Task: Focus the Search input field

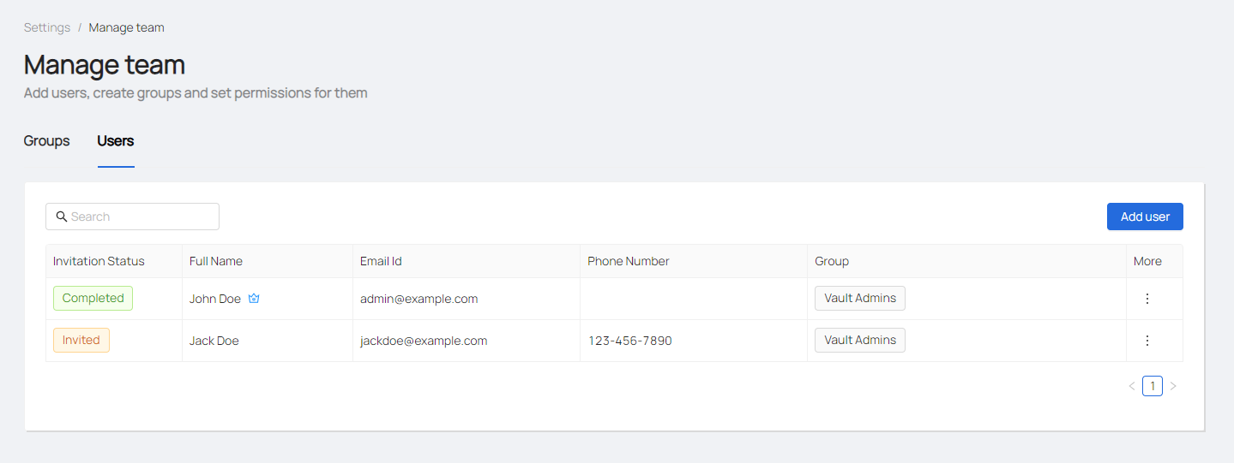Action: tap(141, 217)
